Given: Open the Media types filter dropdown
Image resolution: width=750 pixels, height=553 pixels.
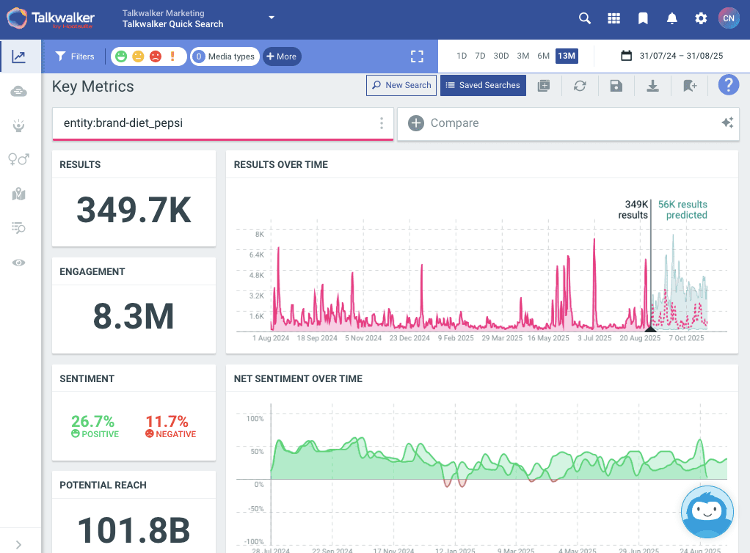Looking at the screenshot, I should 225,56.
